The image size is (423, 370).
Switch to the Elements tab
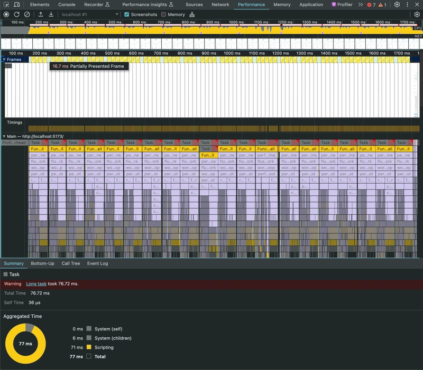point(40,5)
